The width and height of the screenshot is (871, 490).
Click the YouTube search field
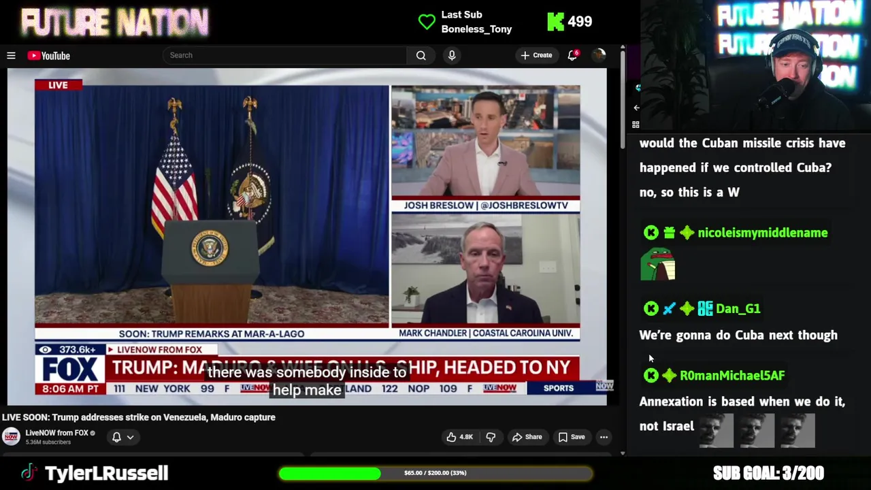pyautogui.click(x=284, y=55)
